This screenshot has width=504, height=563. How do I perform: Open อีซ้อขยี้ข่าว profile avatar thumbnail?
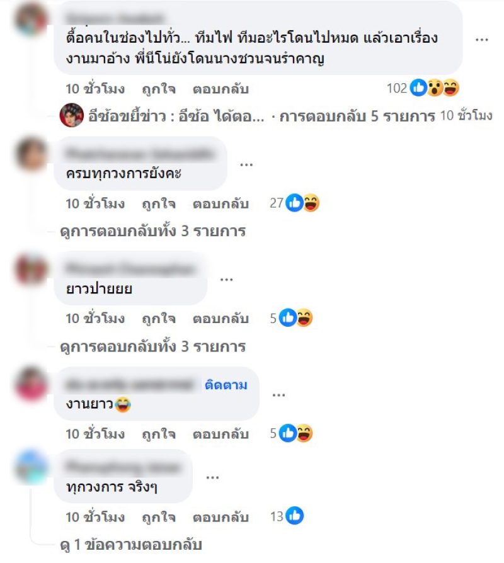pyautogui.click(x=71, y=115)
